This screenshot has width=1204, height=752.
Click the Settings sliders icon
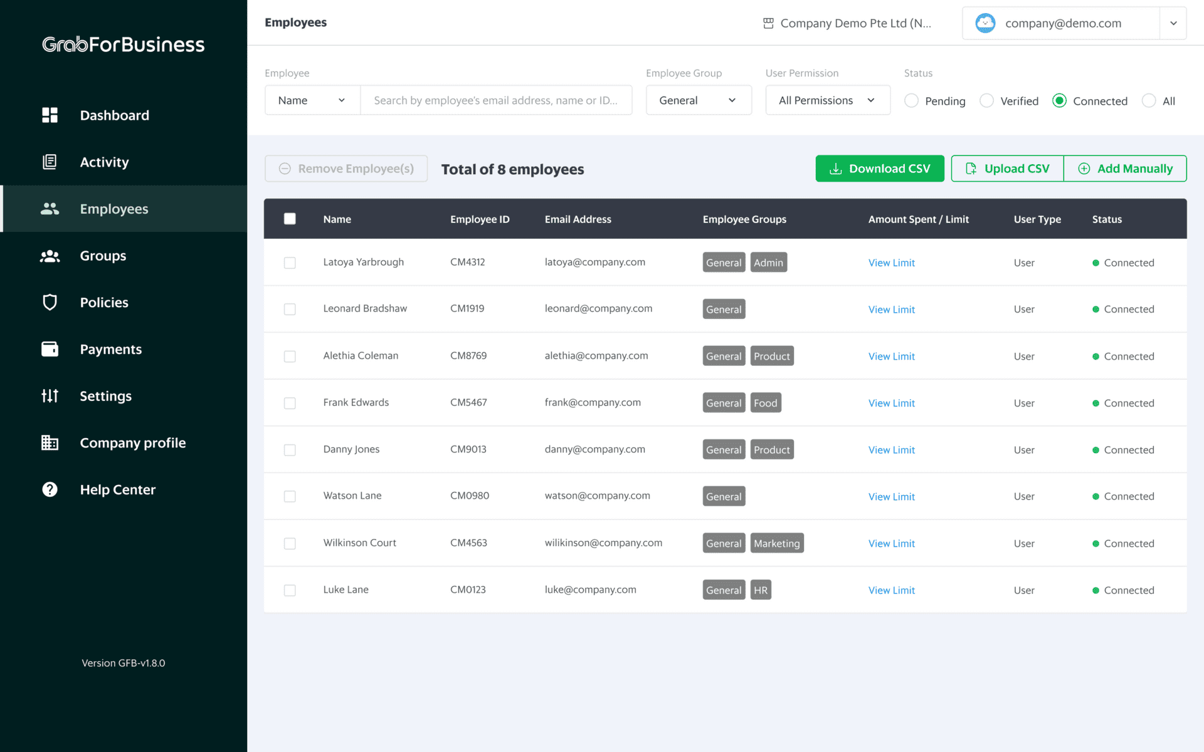(50, 395)
